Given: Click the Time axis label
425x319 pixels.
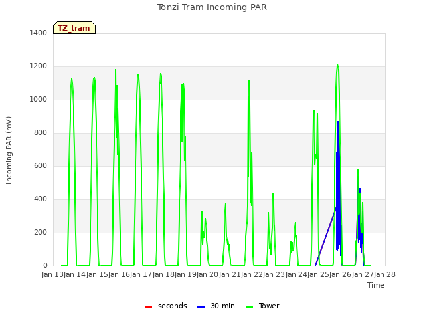Looking at the screenshot, I should point(376,285).
